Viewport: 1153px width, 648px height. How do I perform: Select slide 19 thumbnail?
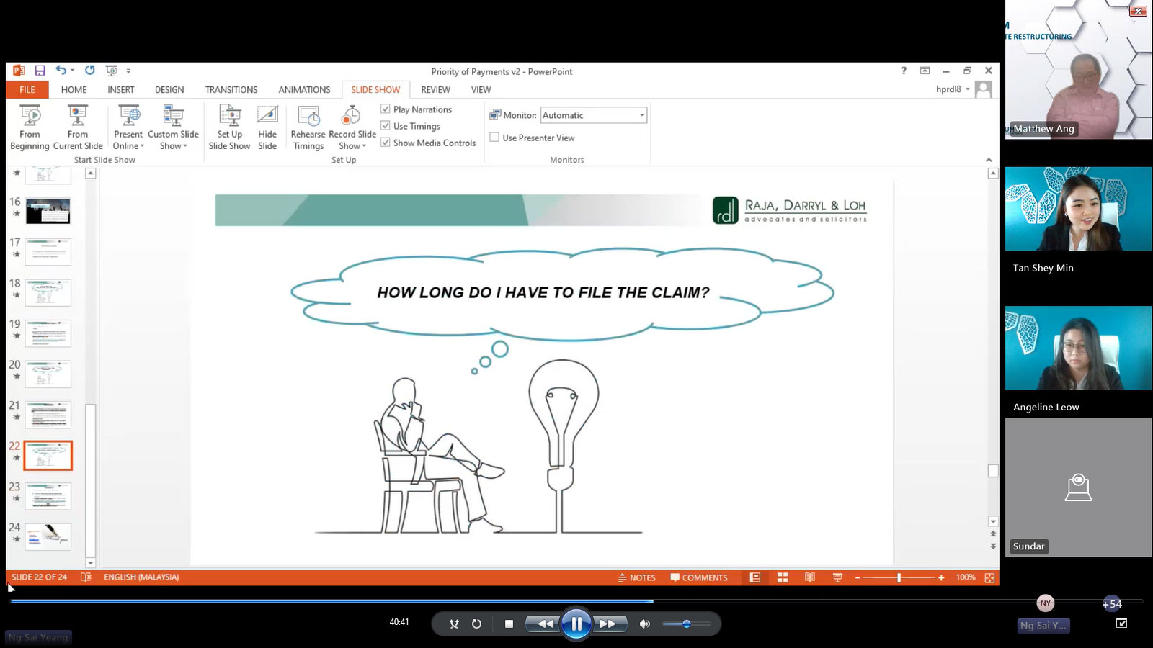click(x=48, y=333)
